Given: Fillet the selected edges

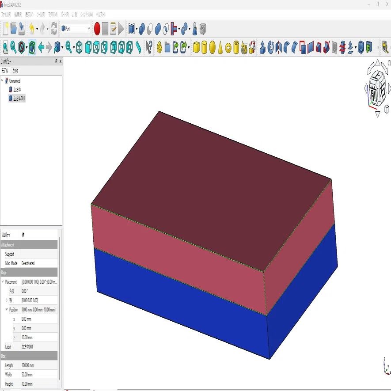Looking at the screenshot, I should (287, 47).
